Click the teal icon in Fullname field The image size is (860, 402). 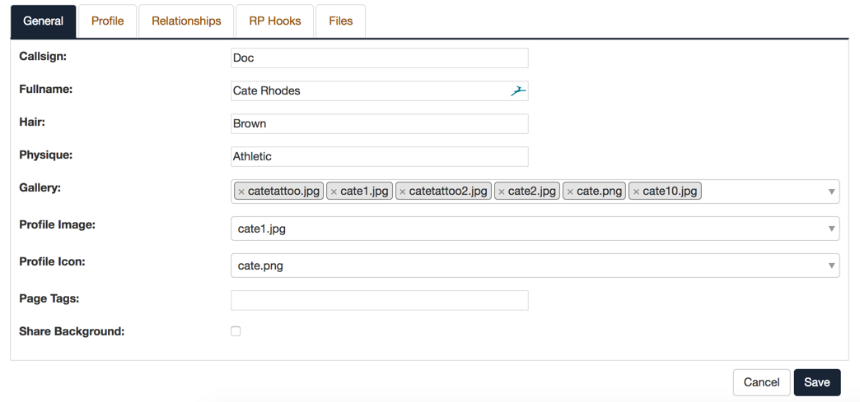pyautogui.click(x=518, y=91)
